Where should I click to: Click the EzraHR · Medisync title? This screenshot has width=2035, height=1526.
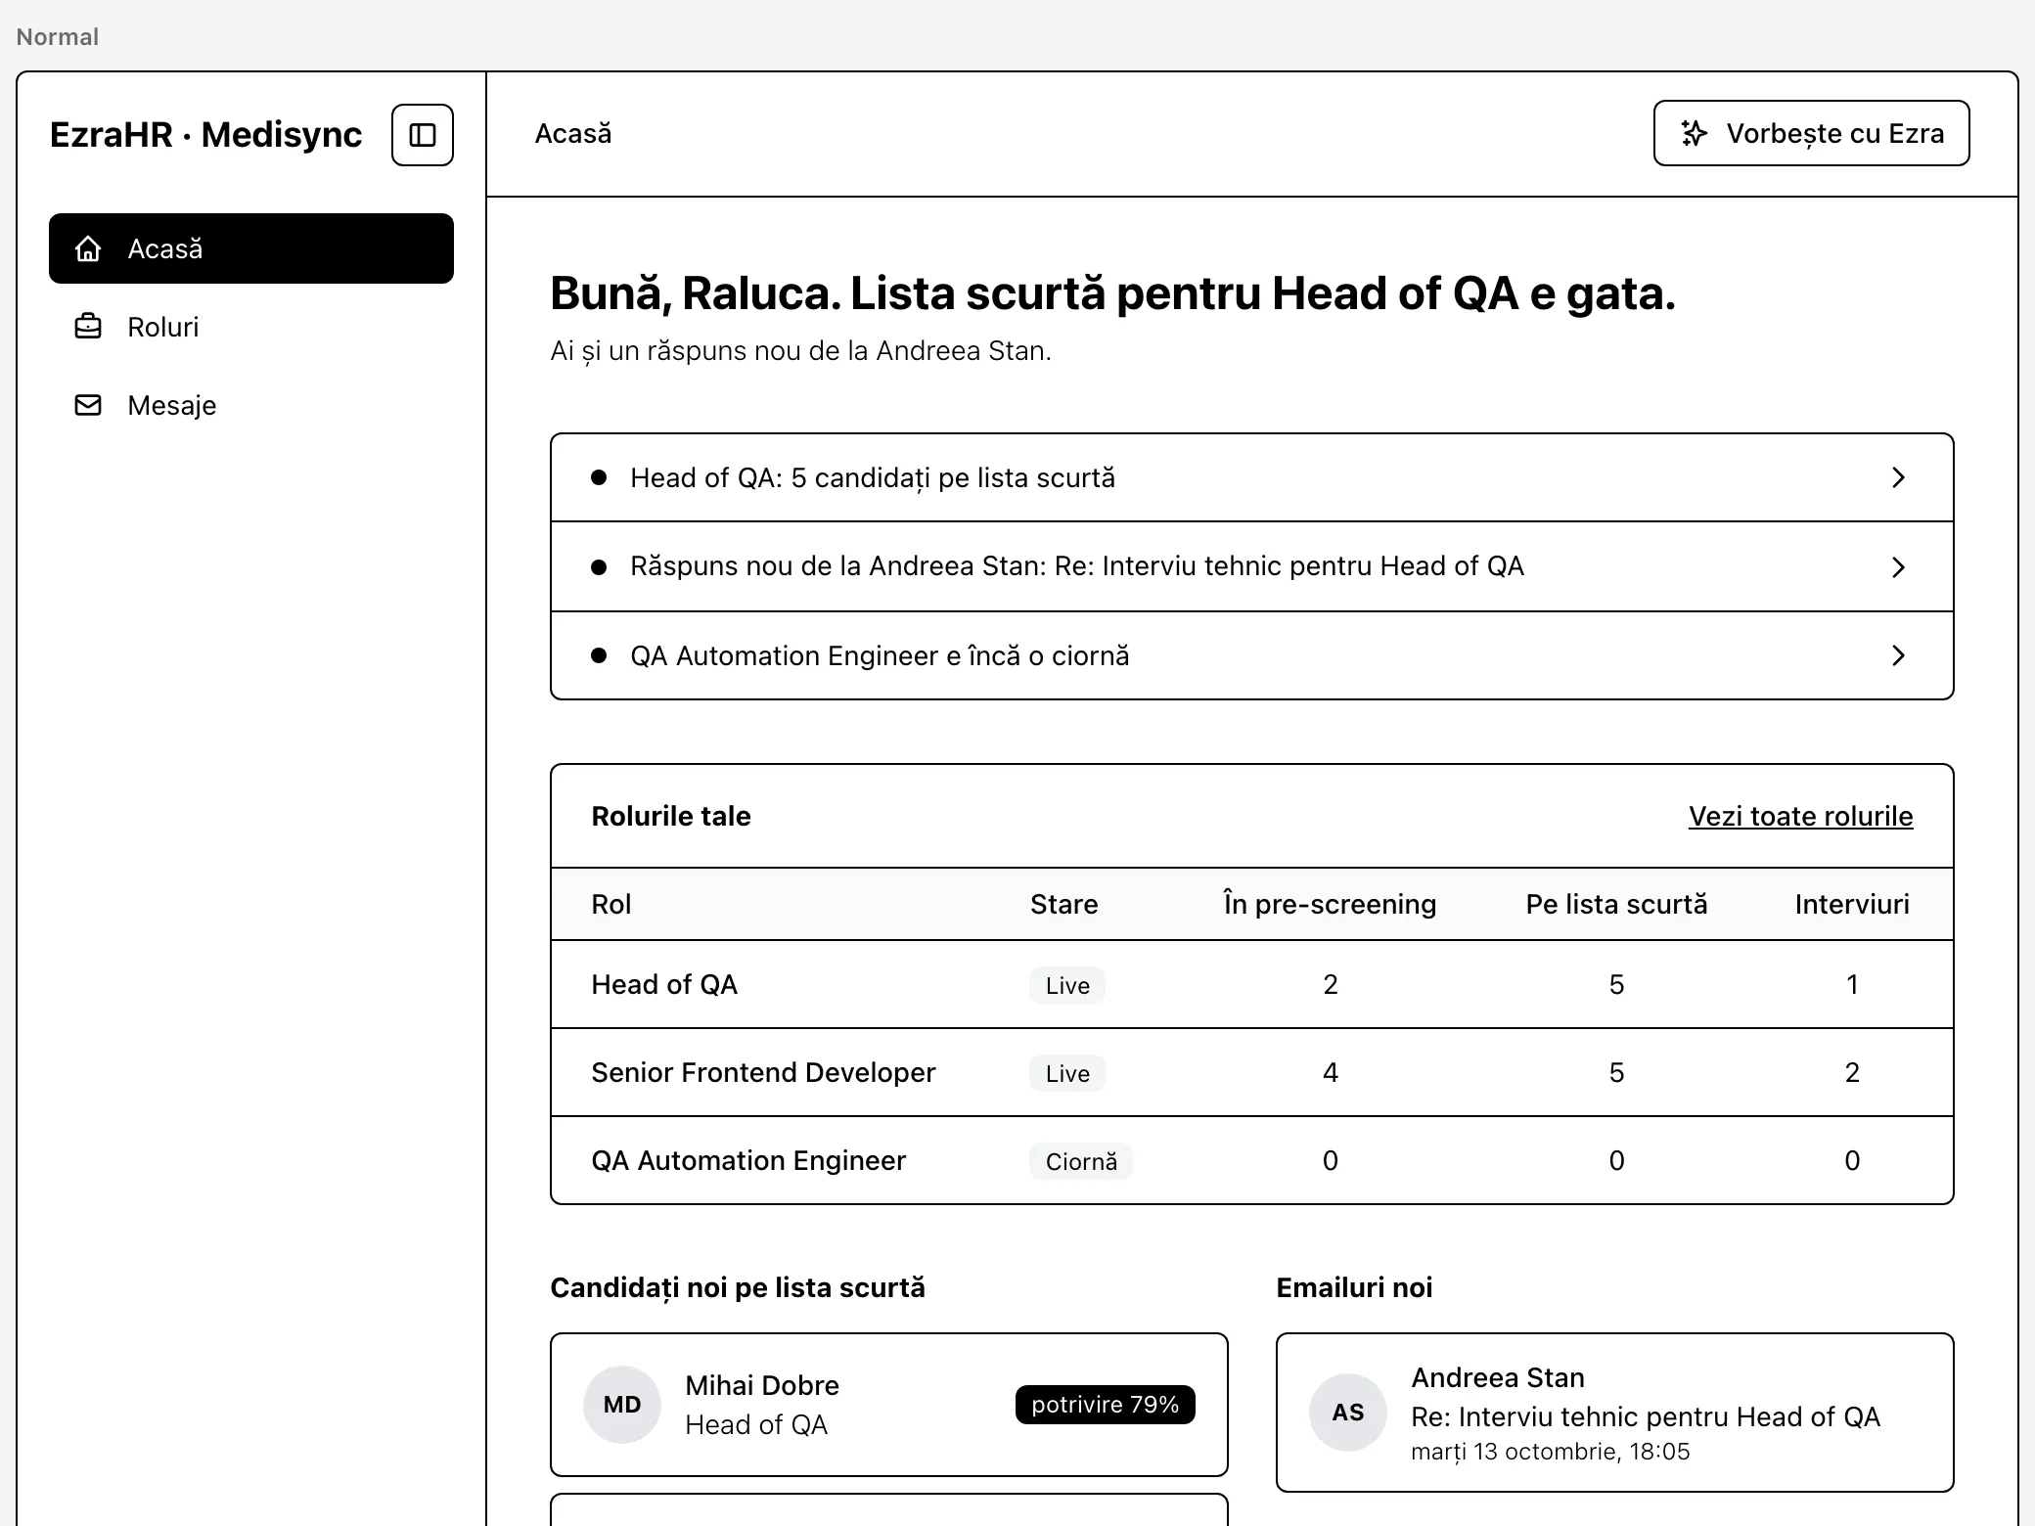(205, 134)
